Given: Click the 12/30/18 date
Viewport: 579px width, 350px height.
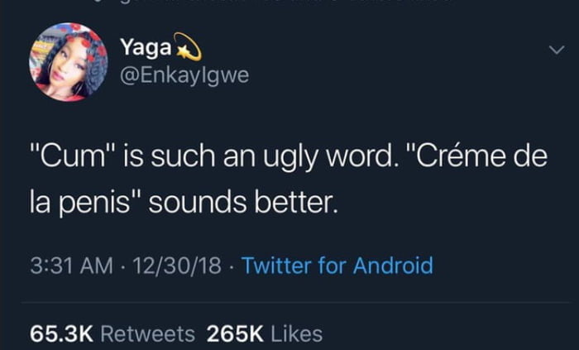Looking at the screenshot, I should 177,266.
